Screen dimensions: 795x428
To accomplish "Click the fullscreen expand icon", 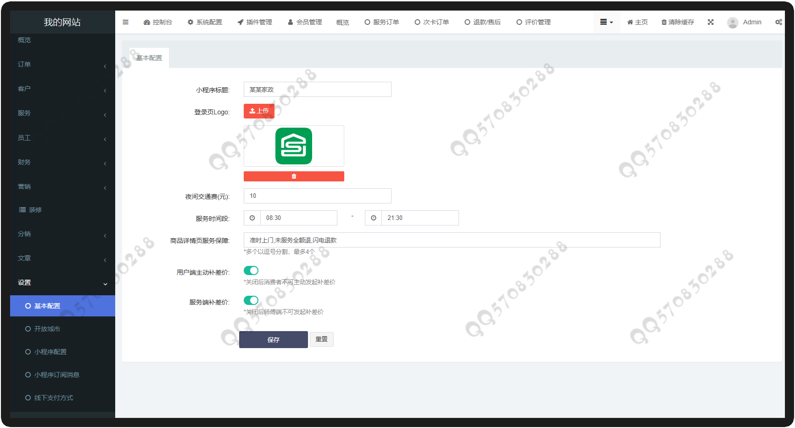I will point(711,22).
